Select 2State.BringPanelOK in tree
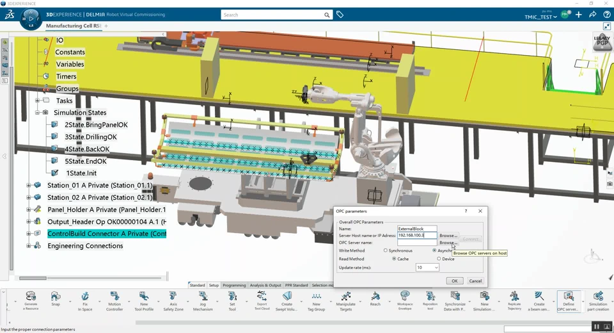The image size is (614, 333). tap(97, 125)
